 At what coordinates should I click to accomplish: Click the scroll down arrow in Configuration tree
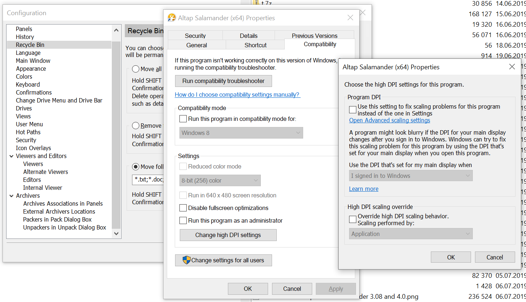click(116, 233)
